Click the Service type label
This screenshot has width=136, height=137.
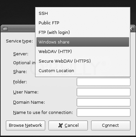pos(19,41)
